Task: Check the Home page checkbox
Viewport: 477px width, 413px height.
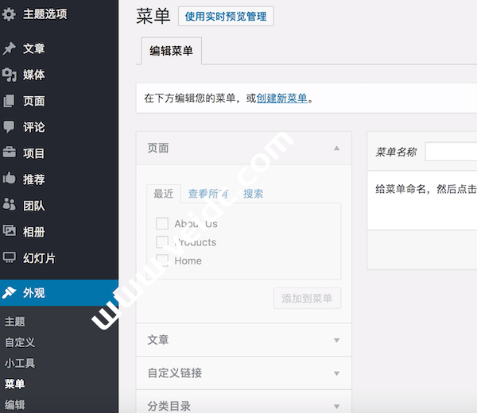Action: 162,261
